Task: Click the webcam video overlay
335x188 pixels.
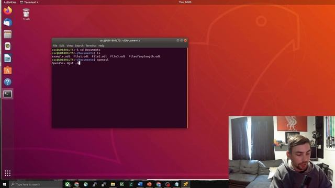Action: click(282, 152)
